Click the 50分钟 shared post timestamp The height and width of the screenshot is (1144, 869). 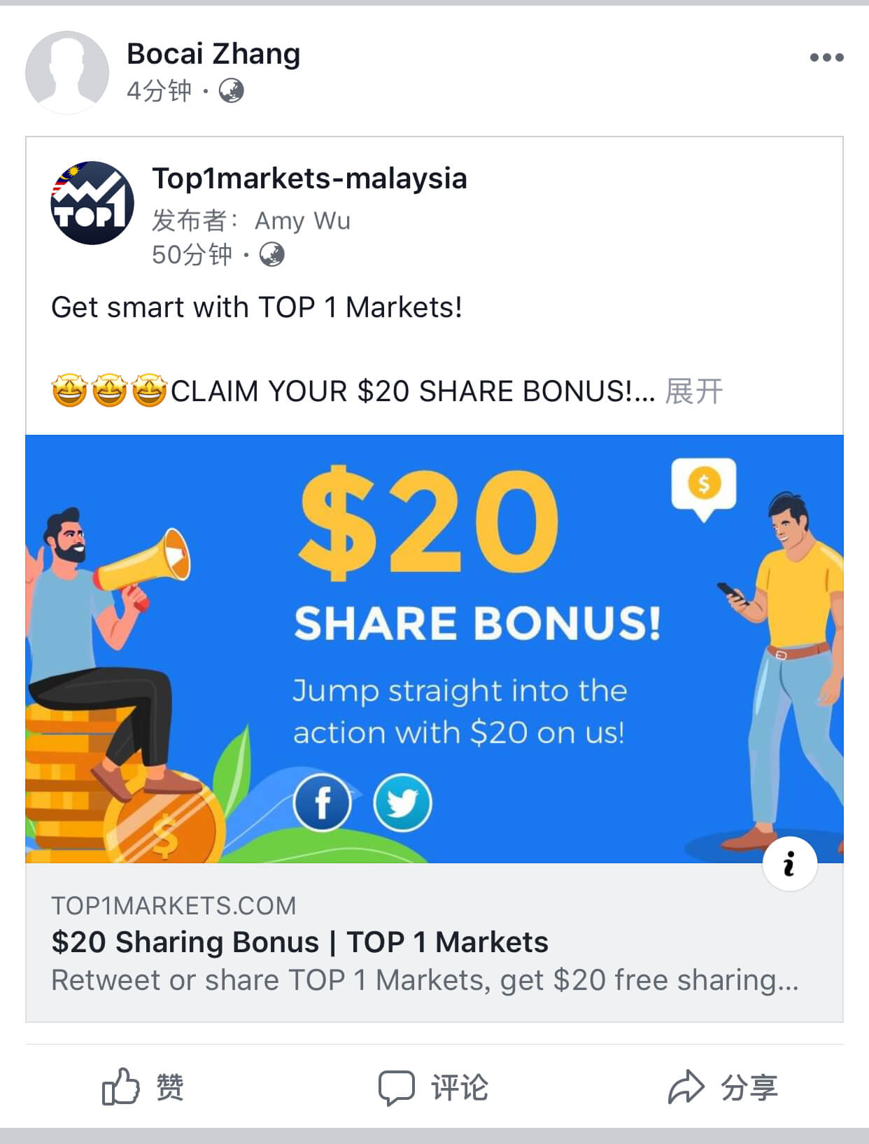coord(192,255)
